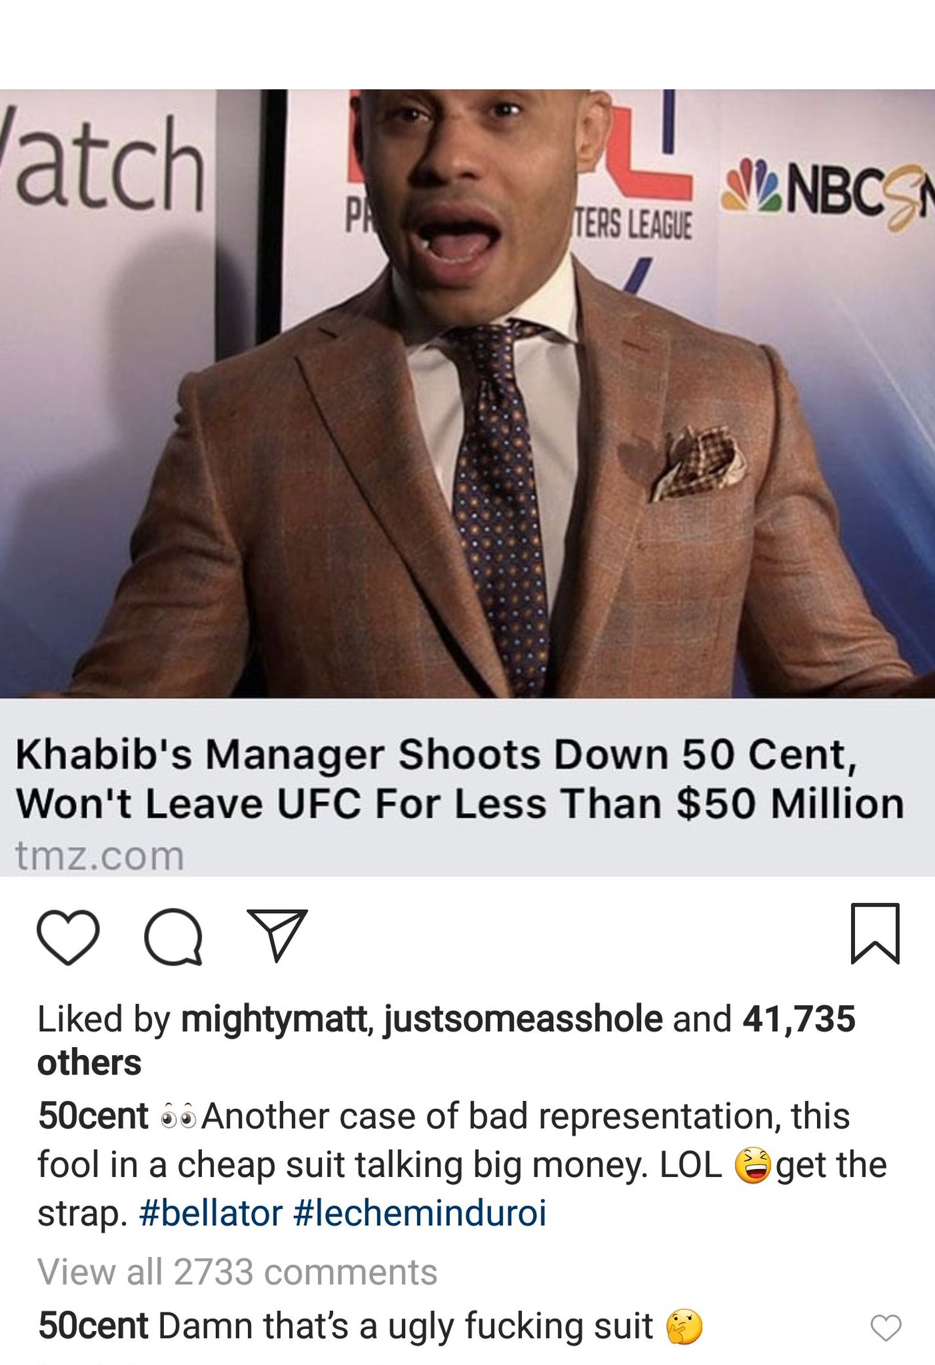Tap the eyes emoji in the caption
The height and width of the screenshot is (1365, 935).
coord(179,1116)
